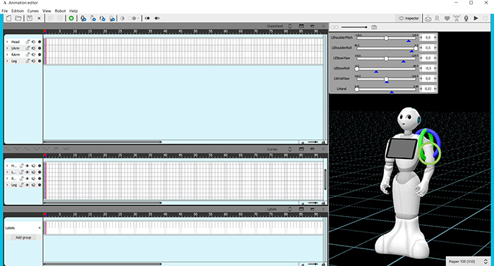Click the robot connection icon beside Inspector

pos(428,18)
